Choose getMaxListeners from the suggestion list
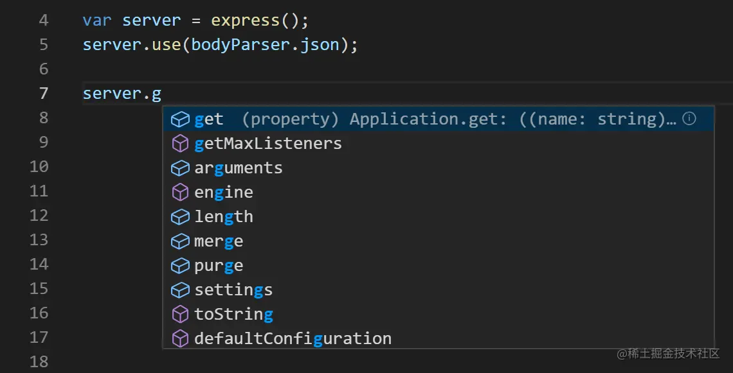Viewport: 733px width, 373px height. (x=267, y=143)
